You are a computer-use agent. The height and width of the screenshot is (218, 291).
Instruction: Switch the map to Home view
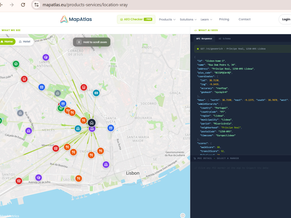pos(7,42)
